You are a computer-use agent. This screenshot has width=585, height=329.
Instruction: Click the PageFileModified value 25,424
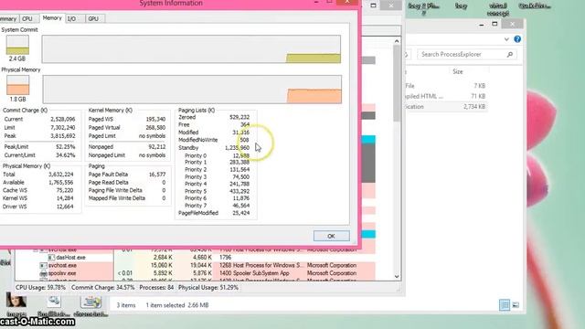click(241, 213)
